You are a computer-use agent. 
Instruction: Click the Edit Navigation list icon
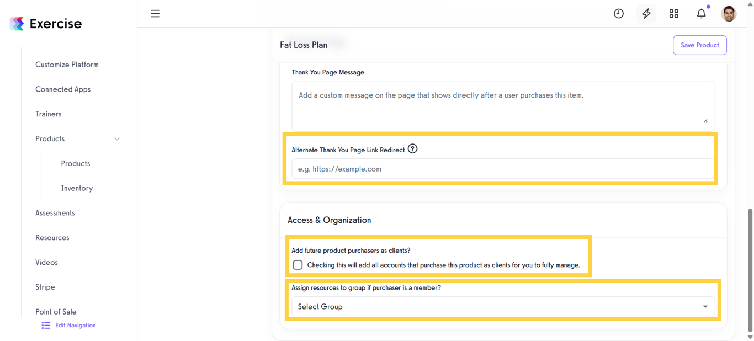[x=46, y=325]
